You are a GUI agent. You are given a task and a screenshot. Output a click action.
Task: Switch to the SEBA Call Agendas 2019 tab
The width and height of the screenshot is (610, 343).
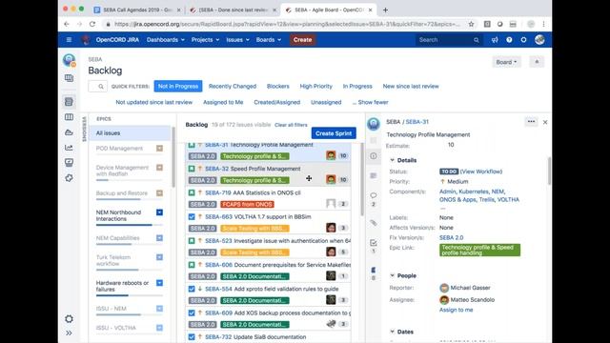click(x=138, y=10)
